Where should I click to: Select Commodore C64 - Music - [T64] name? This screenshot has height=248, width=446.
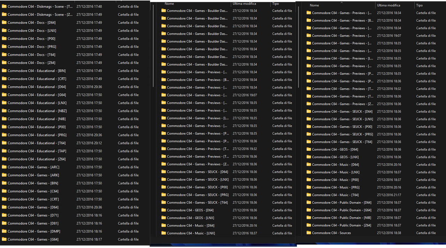[336, 195]
